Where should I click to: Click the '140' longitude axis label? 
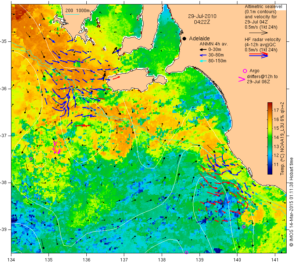[x=237, y=260]
